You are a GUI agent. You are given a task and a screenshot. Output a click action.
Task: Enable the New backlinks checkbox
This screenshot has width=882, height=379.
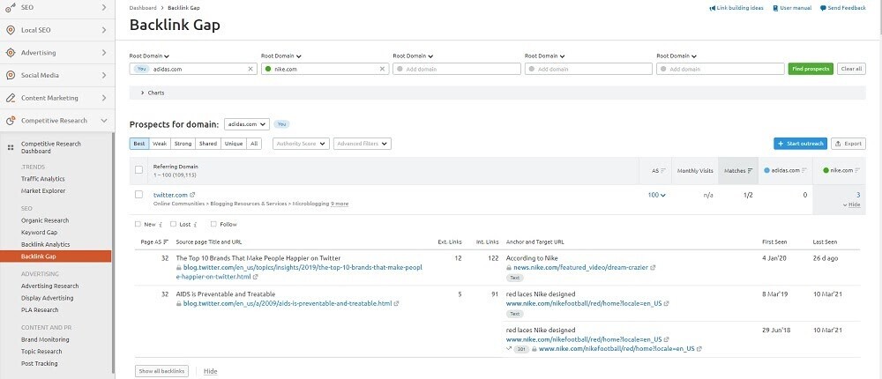click(138, 225)
